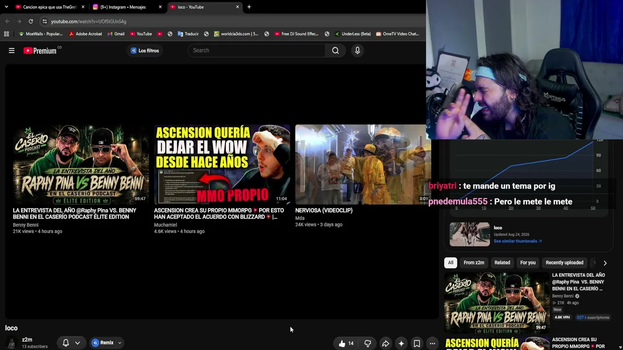Viewport: 623px width, 350px height.
Task: Open the z2m channel avatar
Action: [11, 343]
